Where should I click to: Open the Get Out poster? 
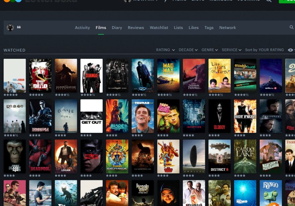pyautogui.click(x=92, y=116)
